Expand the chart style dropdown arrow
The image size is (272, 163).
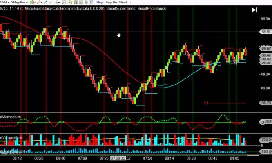pos(35,3)
